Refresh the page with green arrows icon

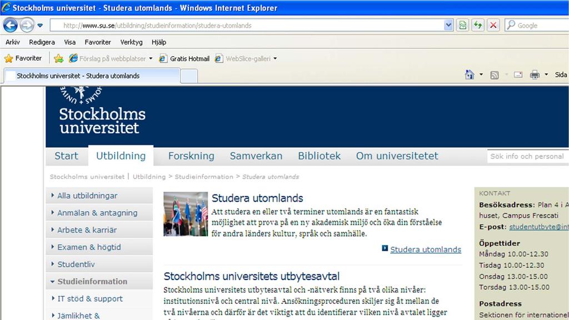[478, 26]
